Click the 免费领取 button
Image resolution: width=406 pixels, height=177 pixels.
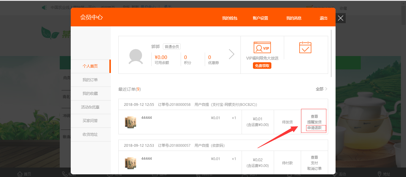point(262,66)
